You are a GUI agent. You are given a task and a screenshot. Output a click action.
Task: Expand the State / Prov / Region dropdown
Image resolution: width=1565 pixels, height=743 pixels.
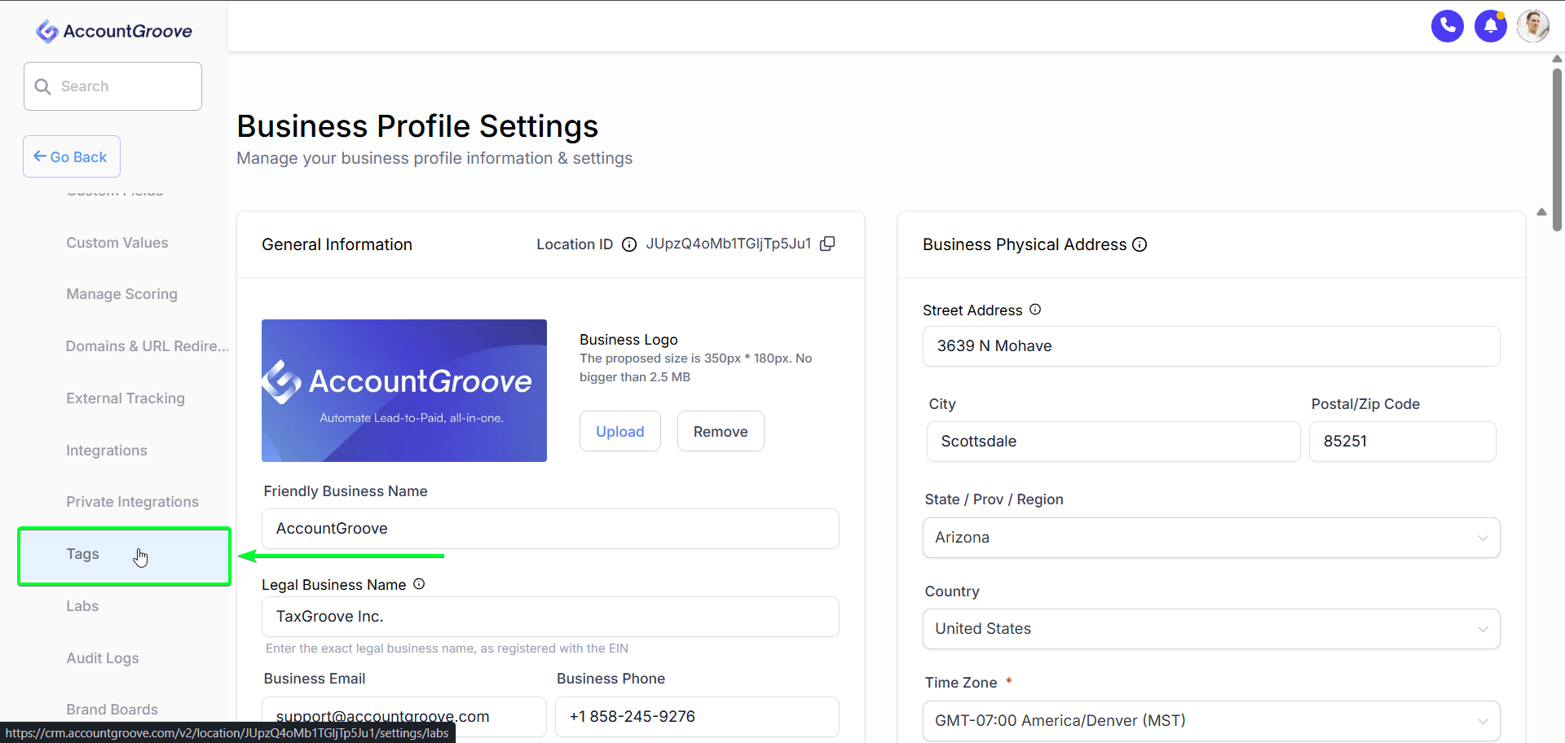[x=1211, y=538]
